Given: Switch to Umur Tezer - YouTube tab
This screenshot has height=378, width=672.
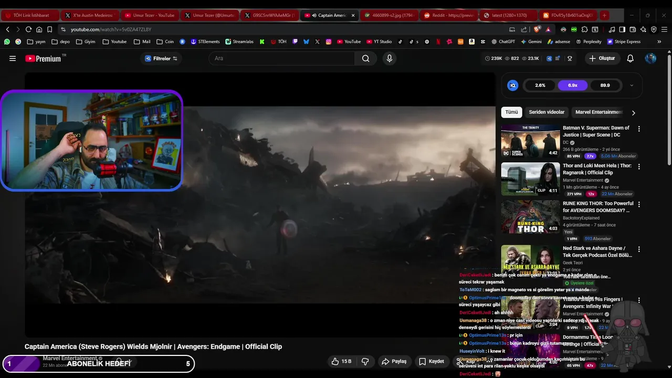Looking at the screenshot, I should click(149, 15).
